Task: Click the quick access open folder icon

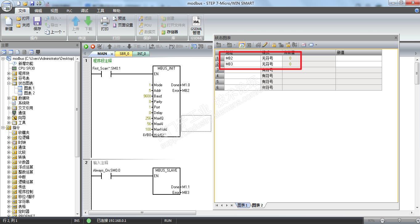Action: pyautogui.click(x=25, y=3)
